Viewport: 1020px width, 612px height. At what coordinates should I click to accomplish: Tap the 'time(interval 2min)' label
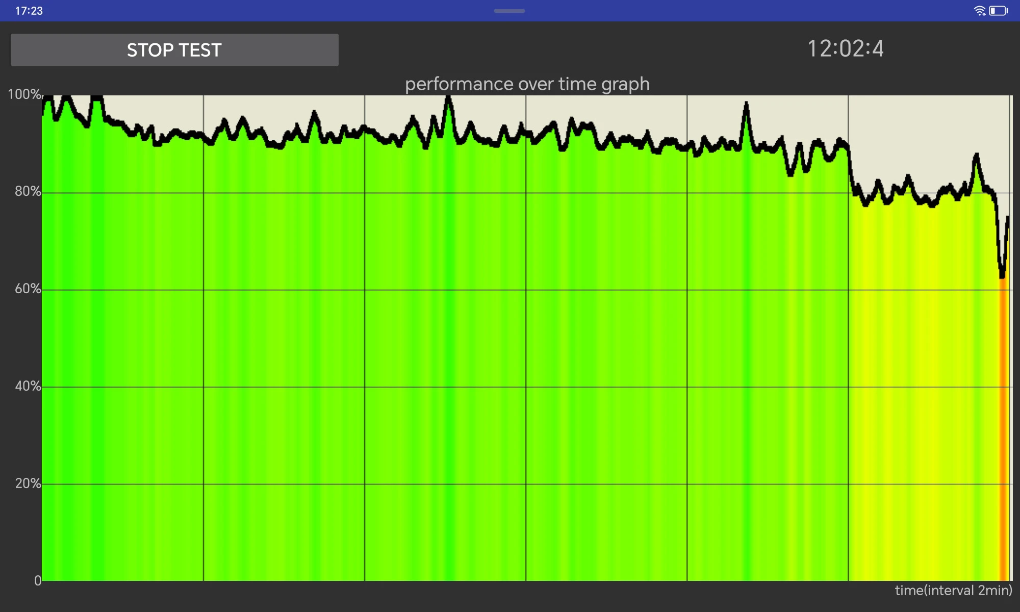[x=954, y=591]
